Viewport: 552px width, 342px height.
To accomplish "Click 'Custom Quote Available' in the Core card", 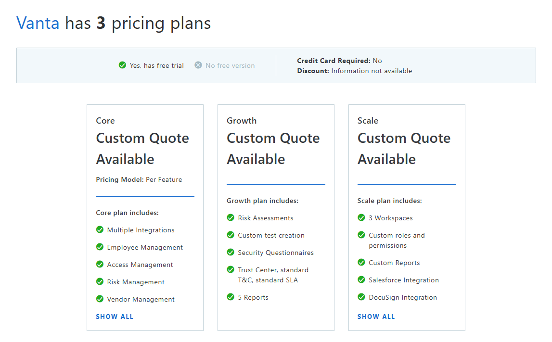I will 142,149.
